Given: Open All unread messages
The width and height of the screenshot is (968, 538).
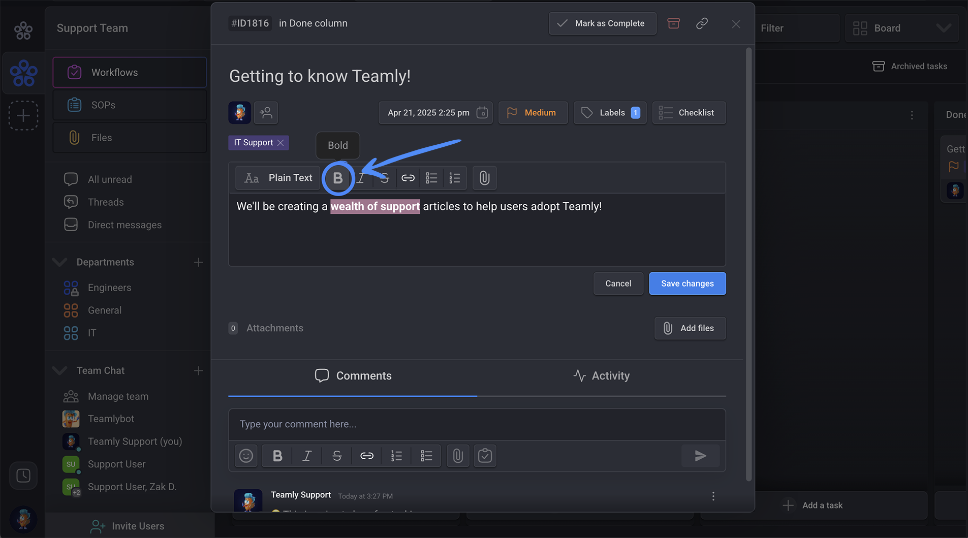Looking at the screenshot, I should pyautogui.click(x=110, y=179).
